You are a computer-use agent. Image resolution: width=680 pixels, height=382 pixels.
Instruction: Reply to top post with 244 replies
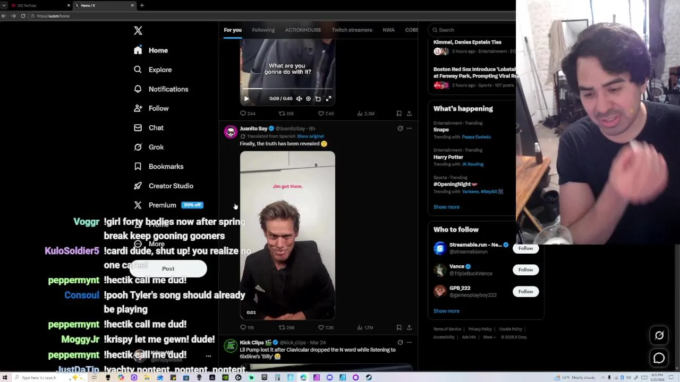click(248, 114)
